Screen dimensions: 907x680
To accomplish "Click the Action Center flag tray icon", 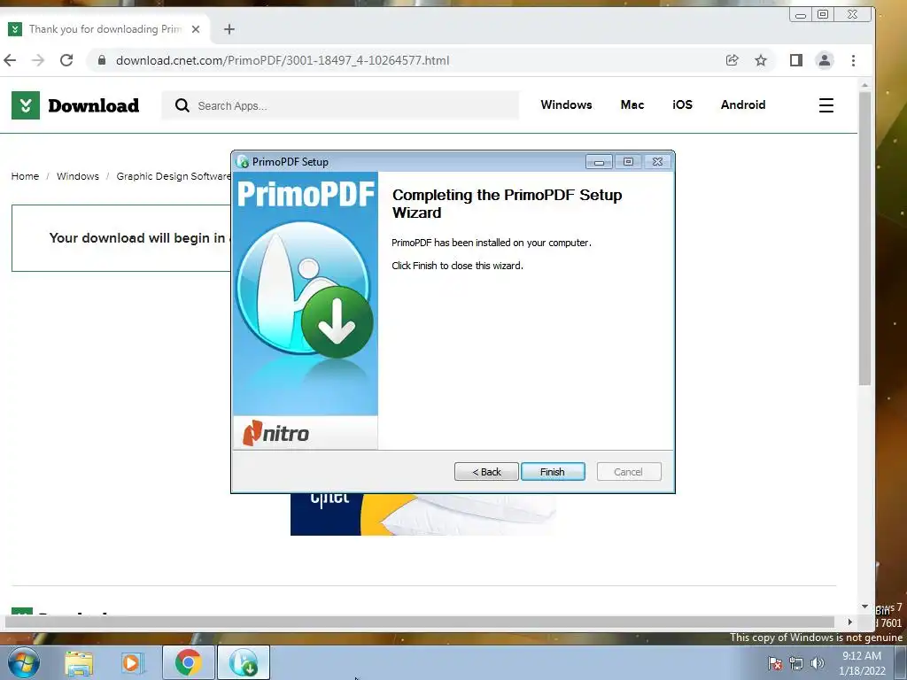I will pyautogui.click(x=775, y=663).
